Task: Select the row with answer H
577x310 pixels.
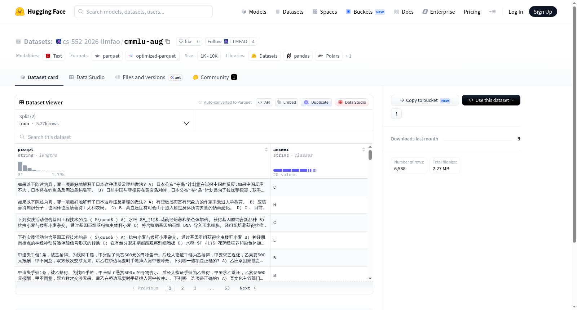Action: (191, 205)
